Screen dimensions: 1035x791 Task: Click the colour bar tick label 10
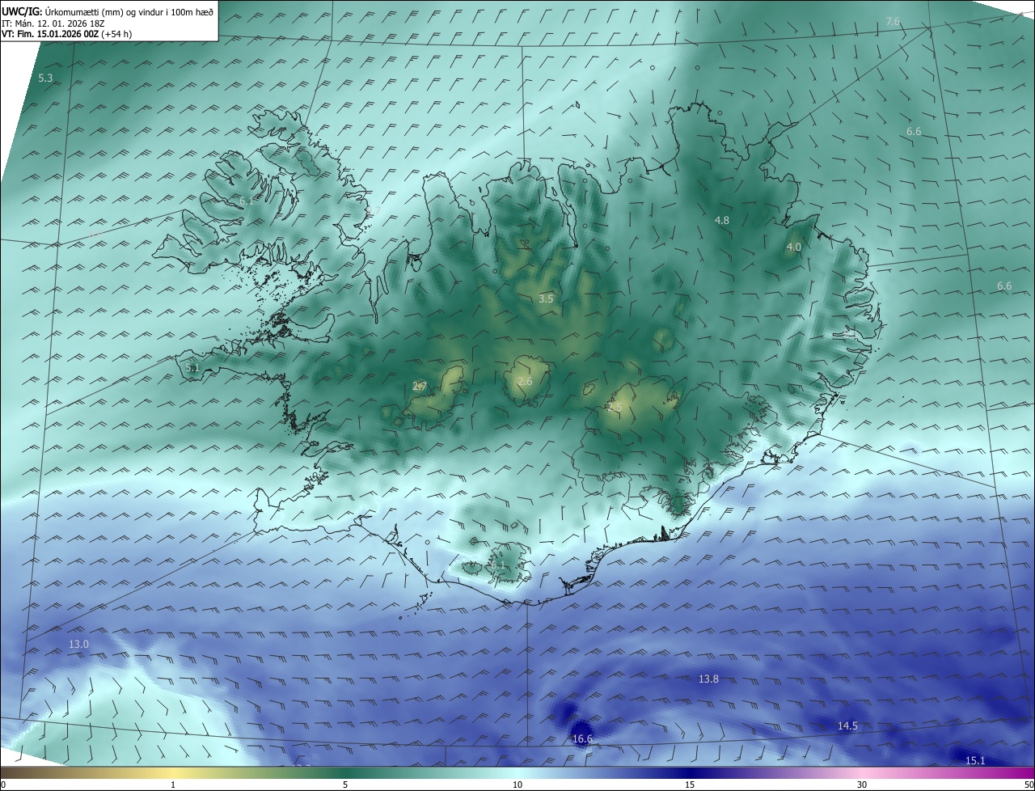(517, 785)
